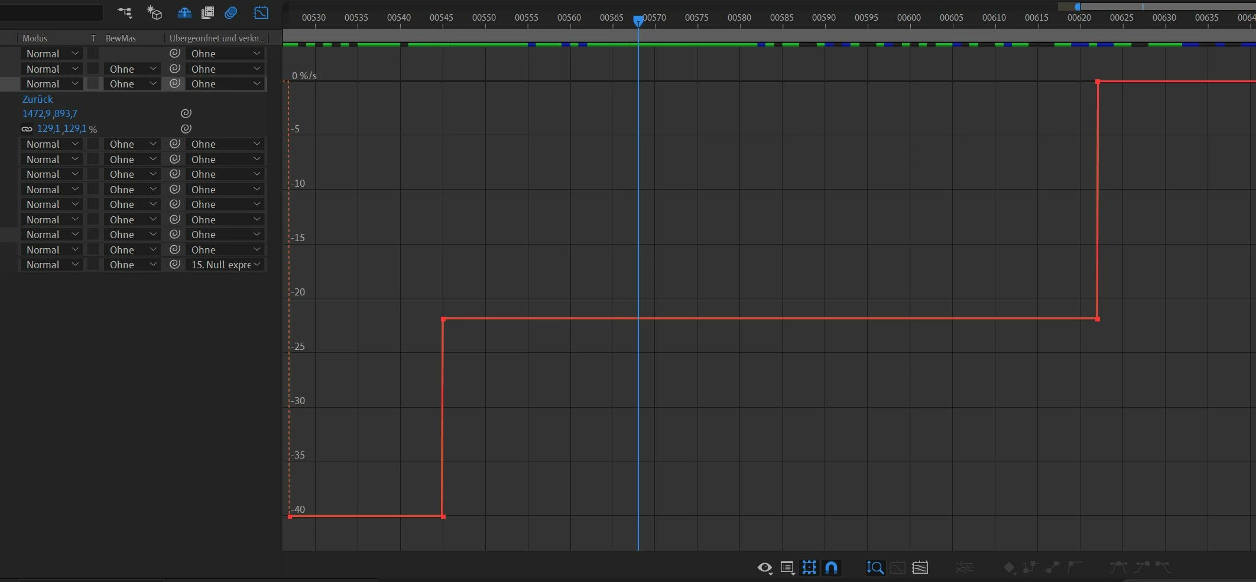Viewport: 1256px width, 582px height.
Task: Click the BewMas column header
Action: [121, 38]
